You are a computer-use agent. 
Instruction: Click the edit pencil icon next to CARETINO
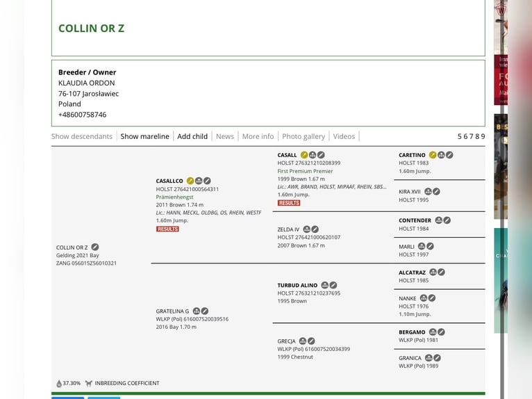coord(449,155)
